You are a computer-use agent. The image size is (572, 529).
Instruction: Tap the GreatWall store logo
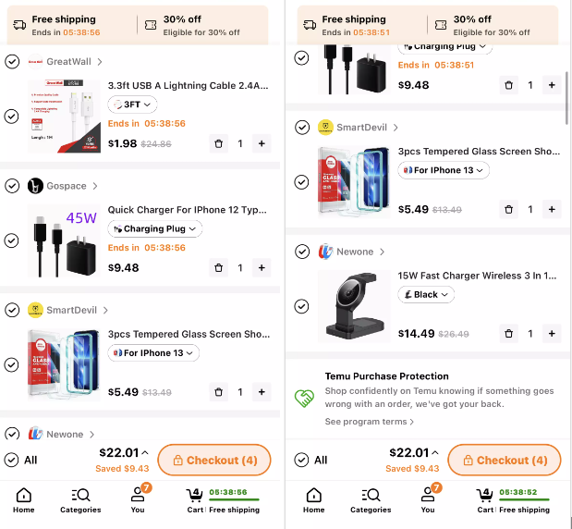click(36, 62)
